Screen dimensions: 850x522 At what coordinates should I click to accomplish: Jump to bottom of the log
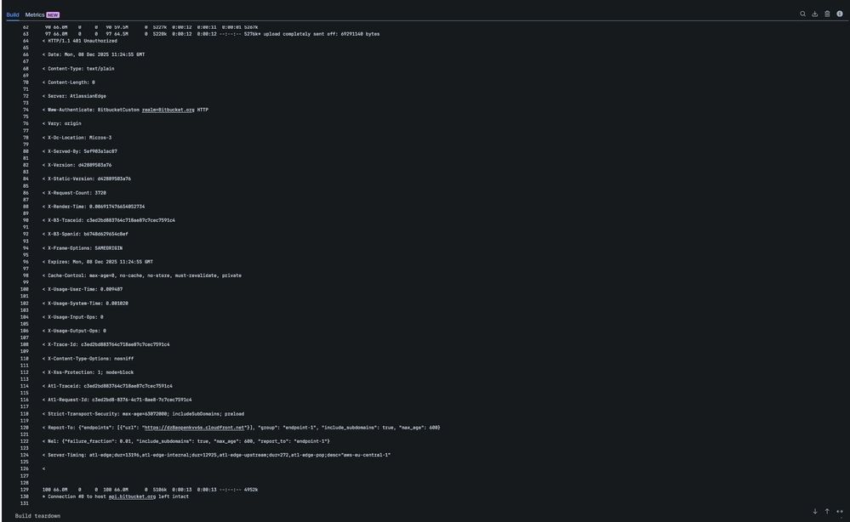pyautogui.click(x=814, y=510)
